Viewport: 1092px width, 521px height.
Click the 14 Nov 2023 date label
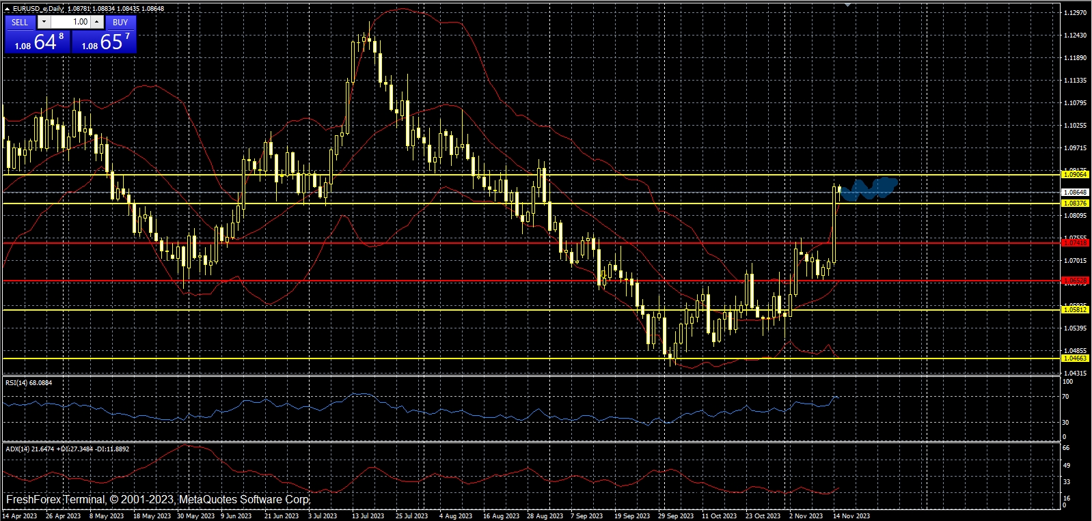[851, 516]
